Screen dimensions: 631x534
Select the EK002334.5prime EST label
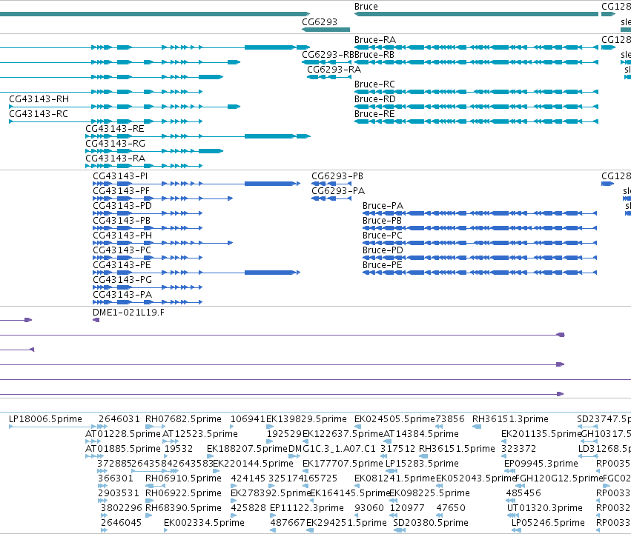click(204, 523)
